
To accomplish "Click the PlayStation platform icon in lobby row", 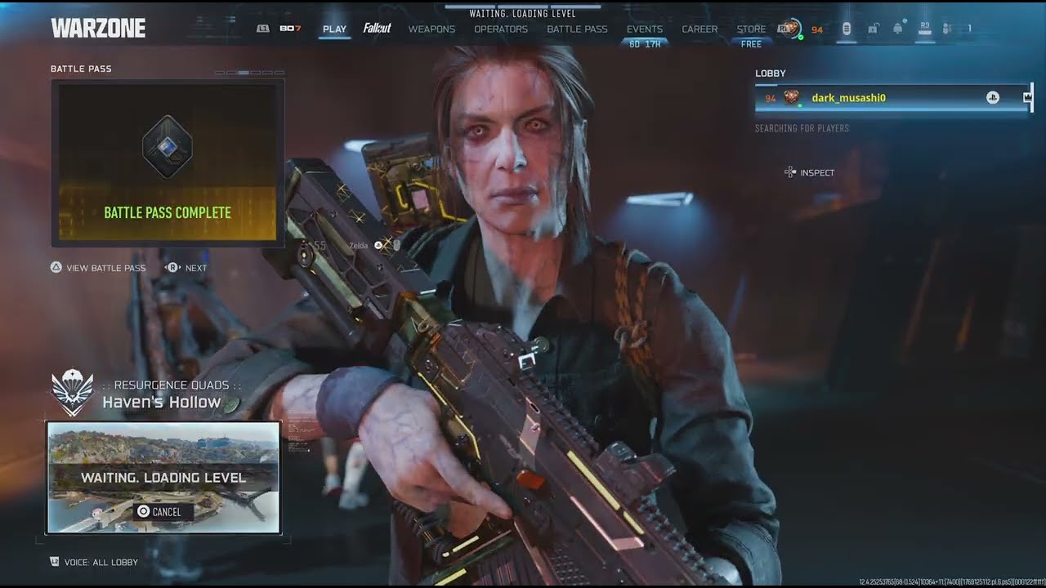I will click(x=992, y=98).
